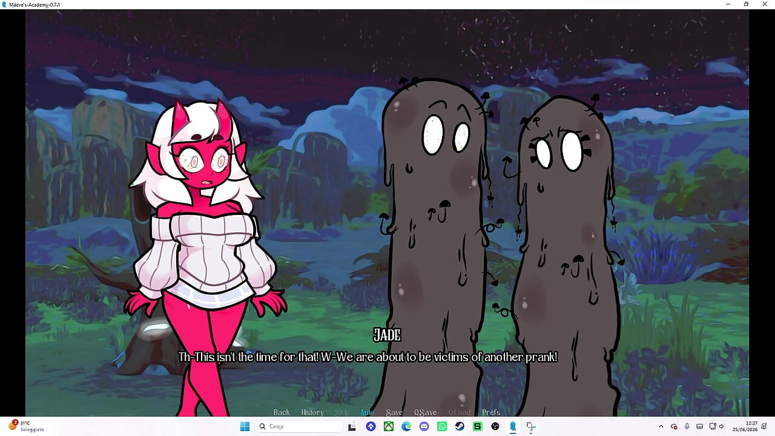Click the Maeve's Academy window title icon
The height and width of the screenshot is (436, 775).
click(x=5, y=4)
